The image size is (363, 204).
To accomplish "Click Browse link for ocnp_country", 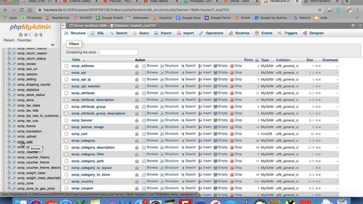I will tap(152, 181).
